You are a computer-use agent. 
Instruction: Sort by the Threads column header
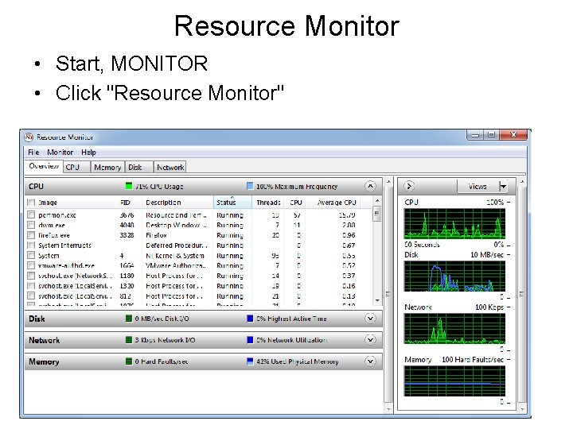268,203
